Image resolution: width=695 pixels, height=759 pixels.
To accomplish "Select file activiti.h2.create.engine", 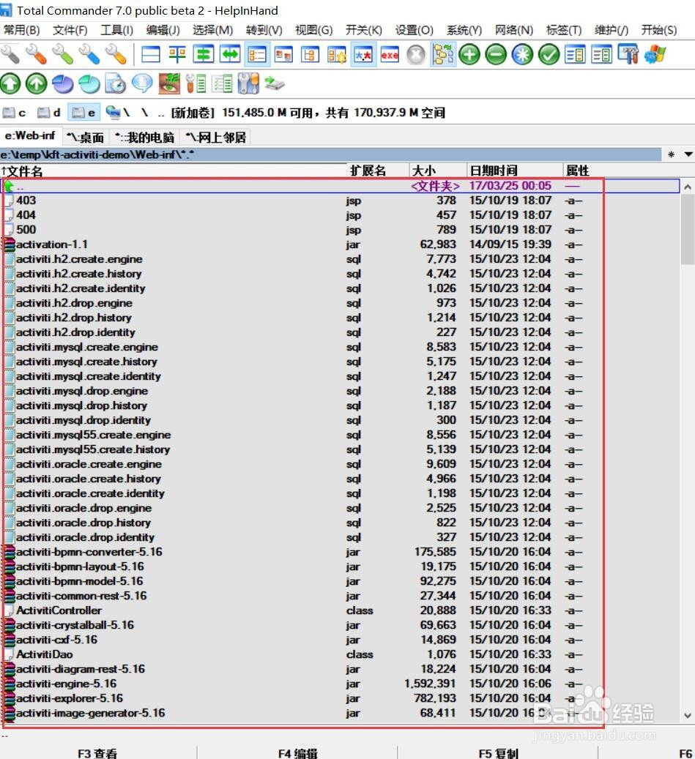I will pyautogui.click(x=341, y=259).
